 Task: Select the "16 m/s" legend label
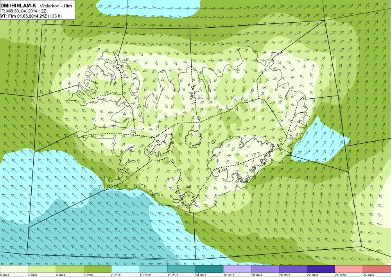coord(229,275)
